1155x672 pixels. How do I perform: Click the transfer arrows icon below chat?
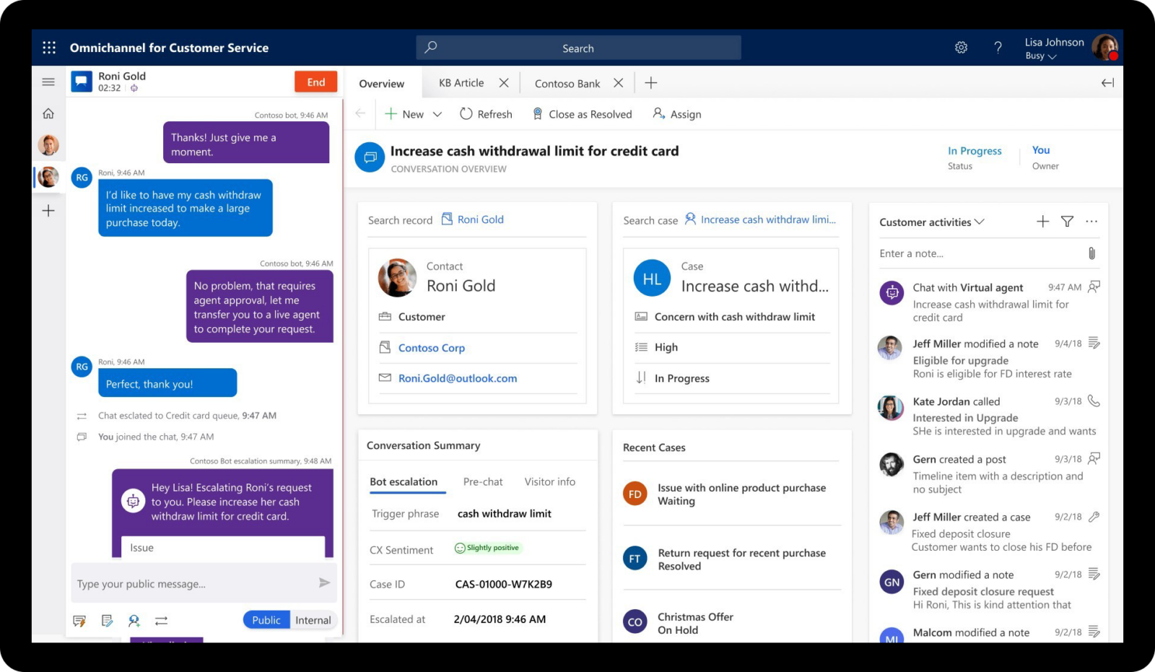(161, 621)
